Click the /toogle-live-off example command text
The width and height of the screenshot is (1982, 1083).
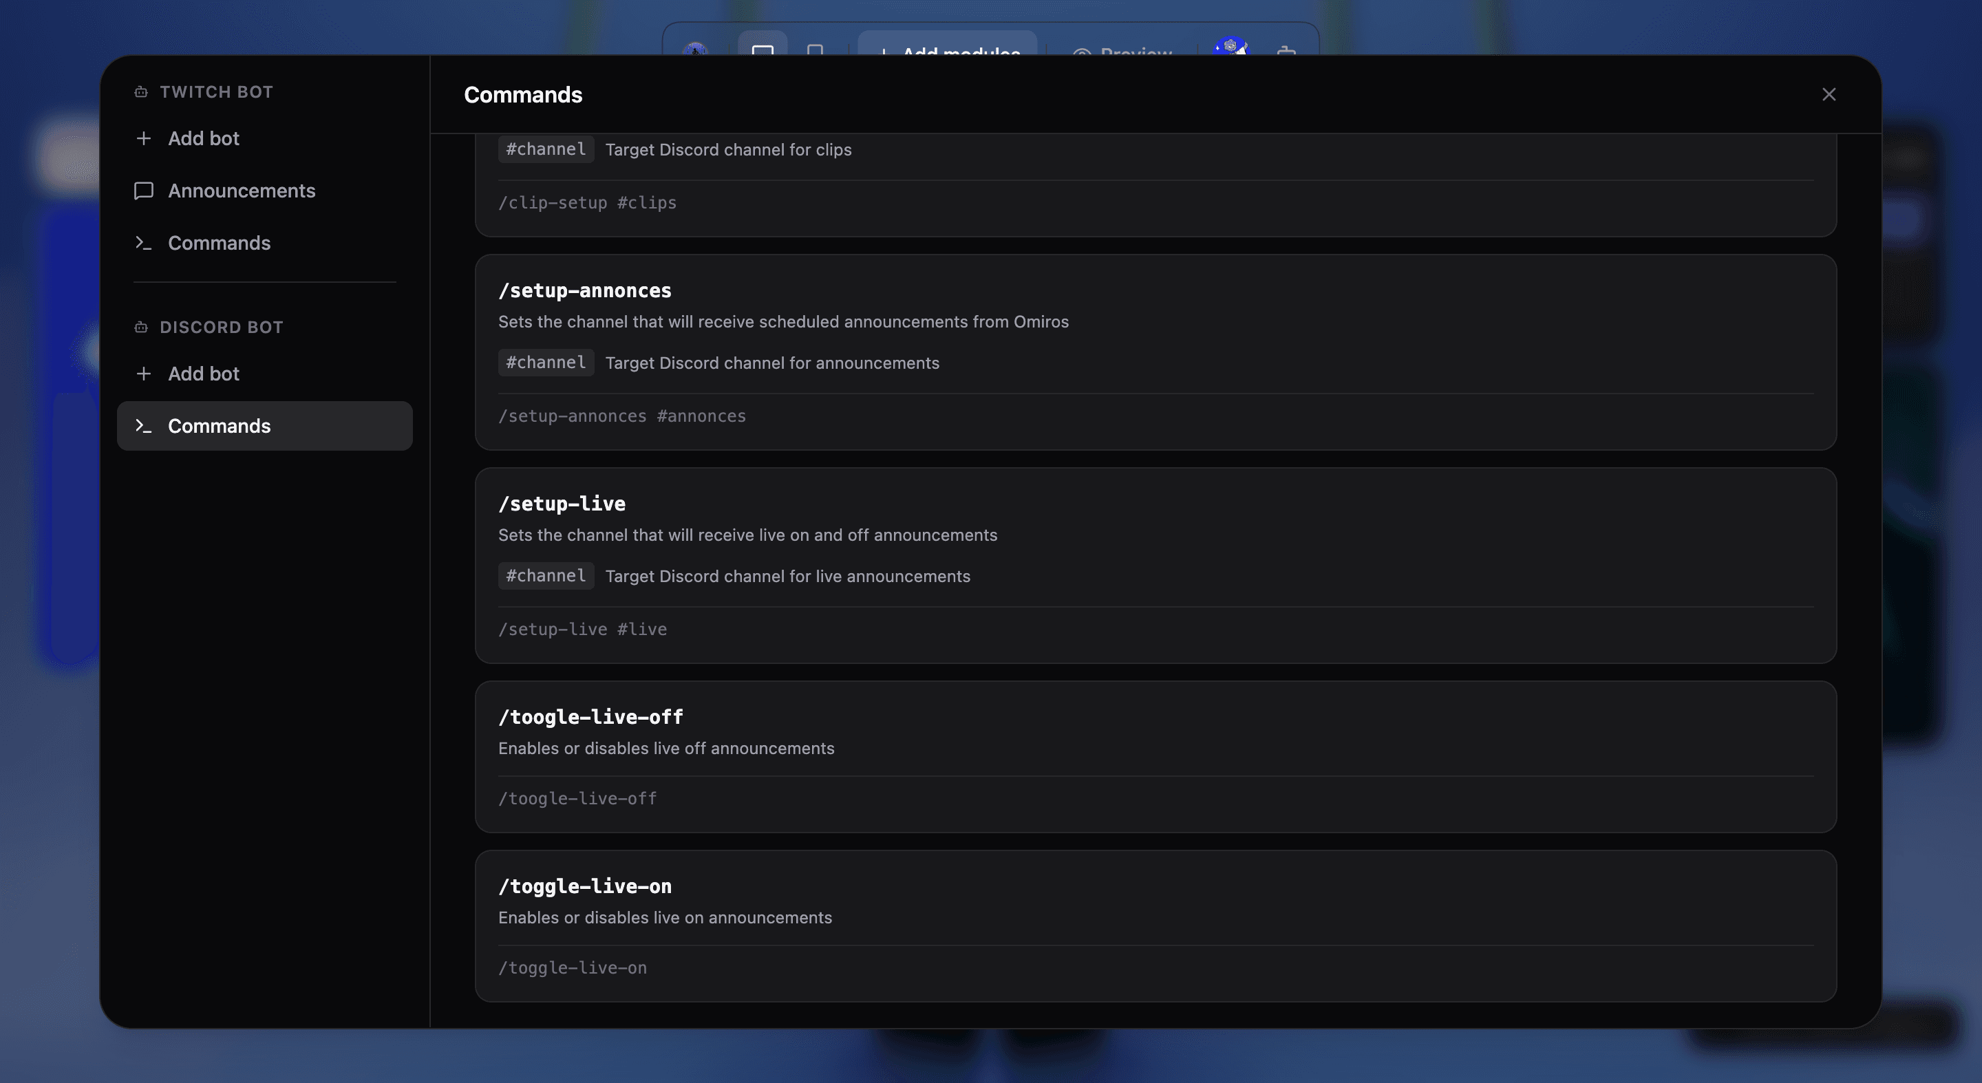point(577,798)
